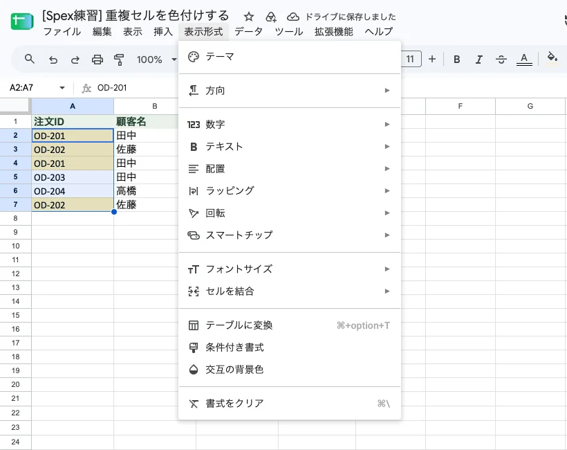The width and height of the screenshot is (567, 450).
Task: Open the データ menu
Action: [248, 32]
